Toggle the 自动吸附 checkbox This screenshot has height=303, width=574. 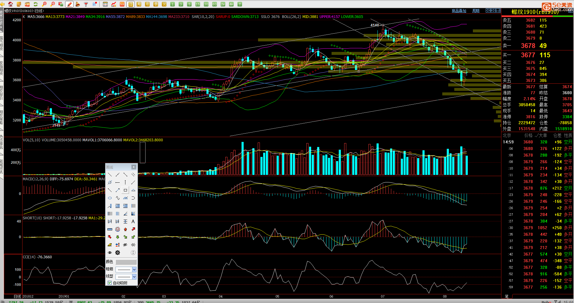(110, 283)
